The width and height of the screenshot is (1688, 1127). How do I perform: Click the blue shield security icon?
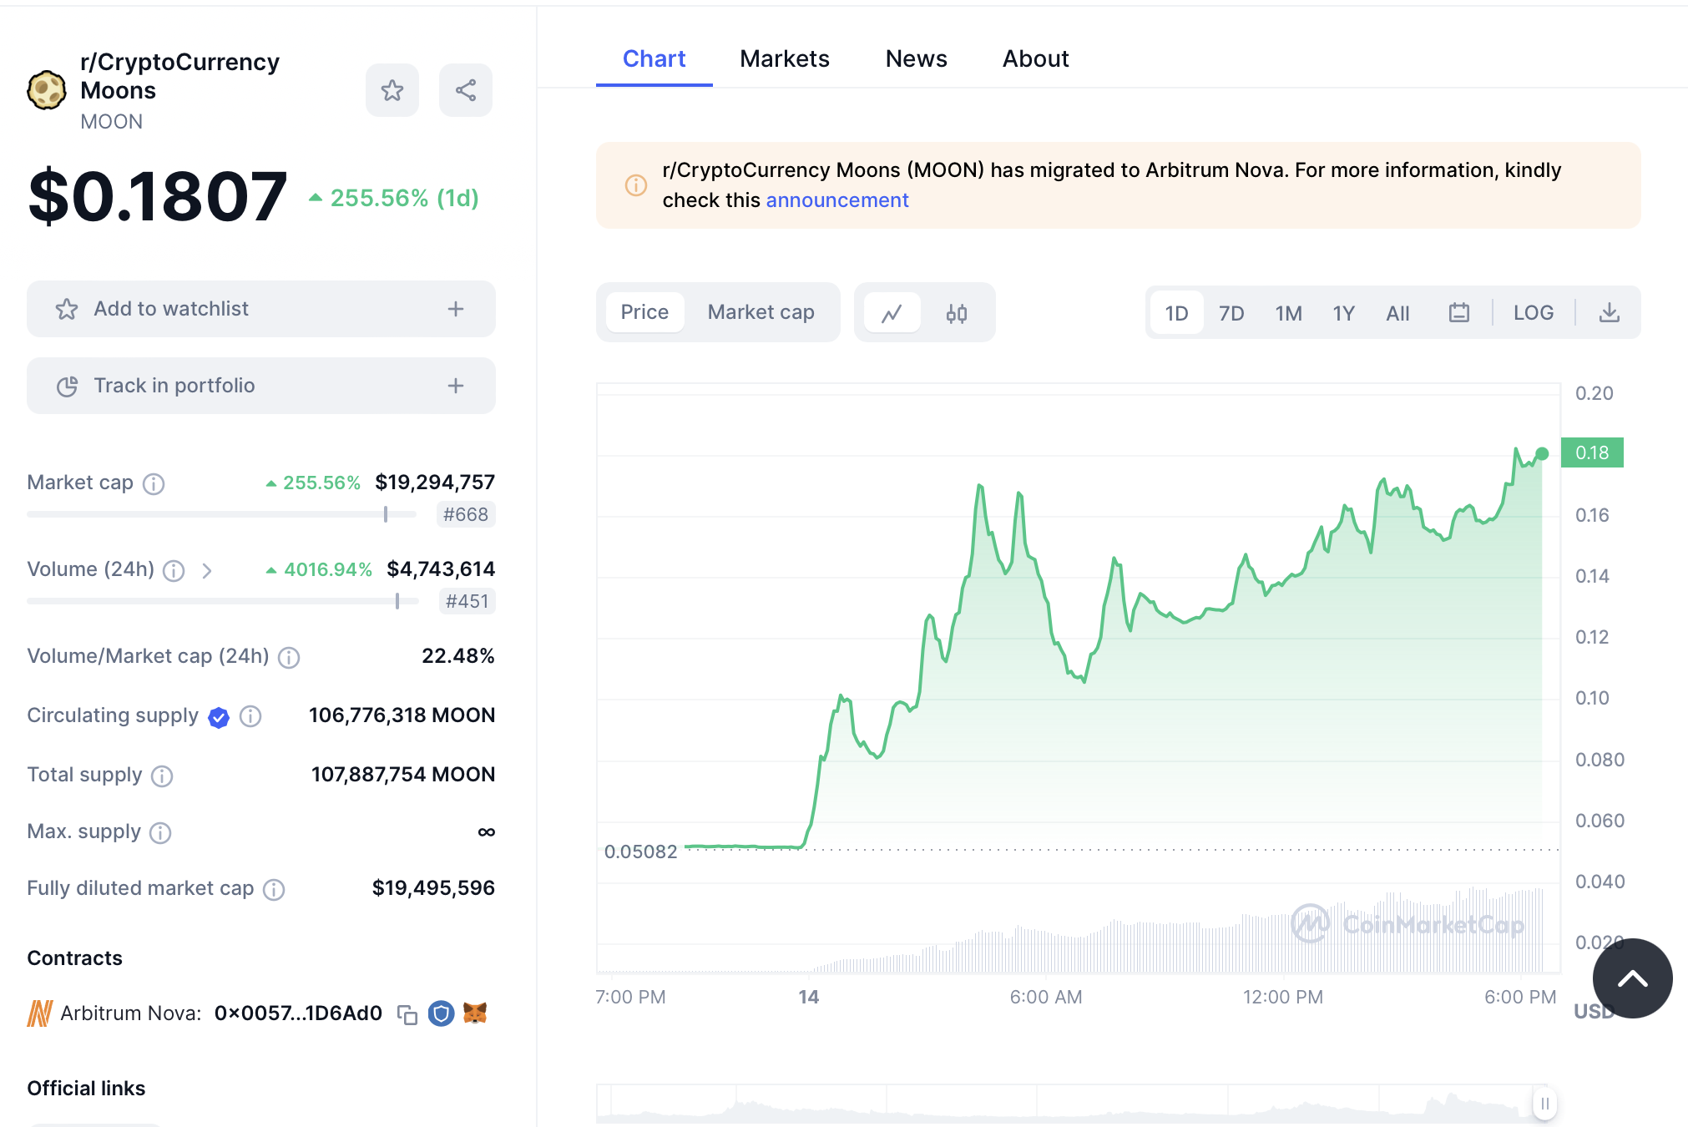[441, 1013]
